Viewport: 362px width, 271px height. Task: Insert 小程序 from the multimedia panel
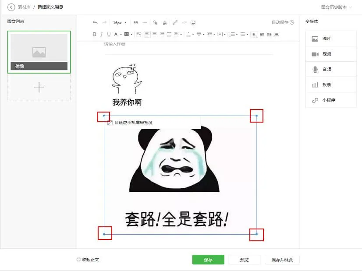tap(331, 100)
